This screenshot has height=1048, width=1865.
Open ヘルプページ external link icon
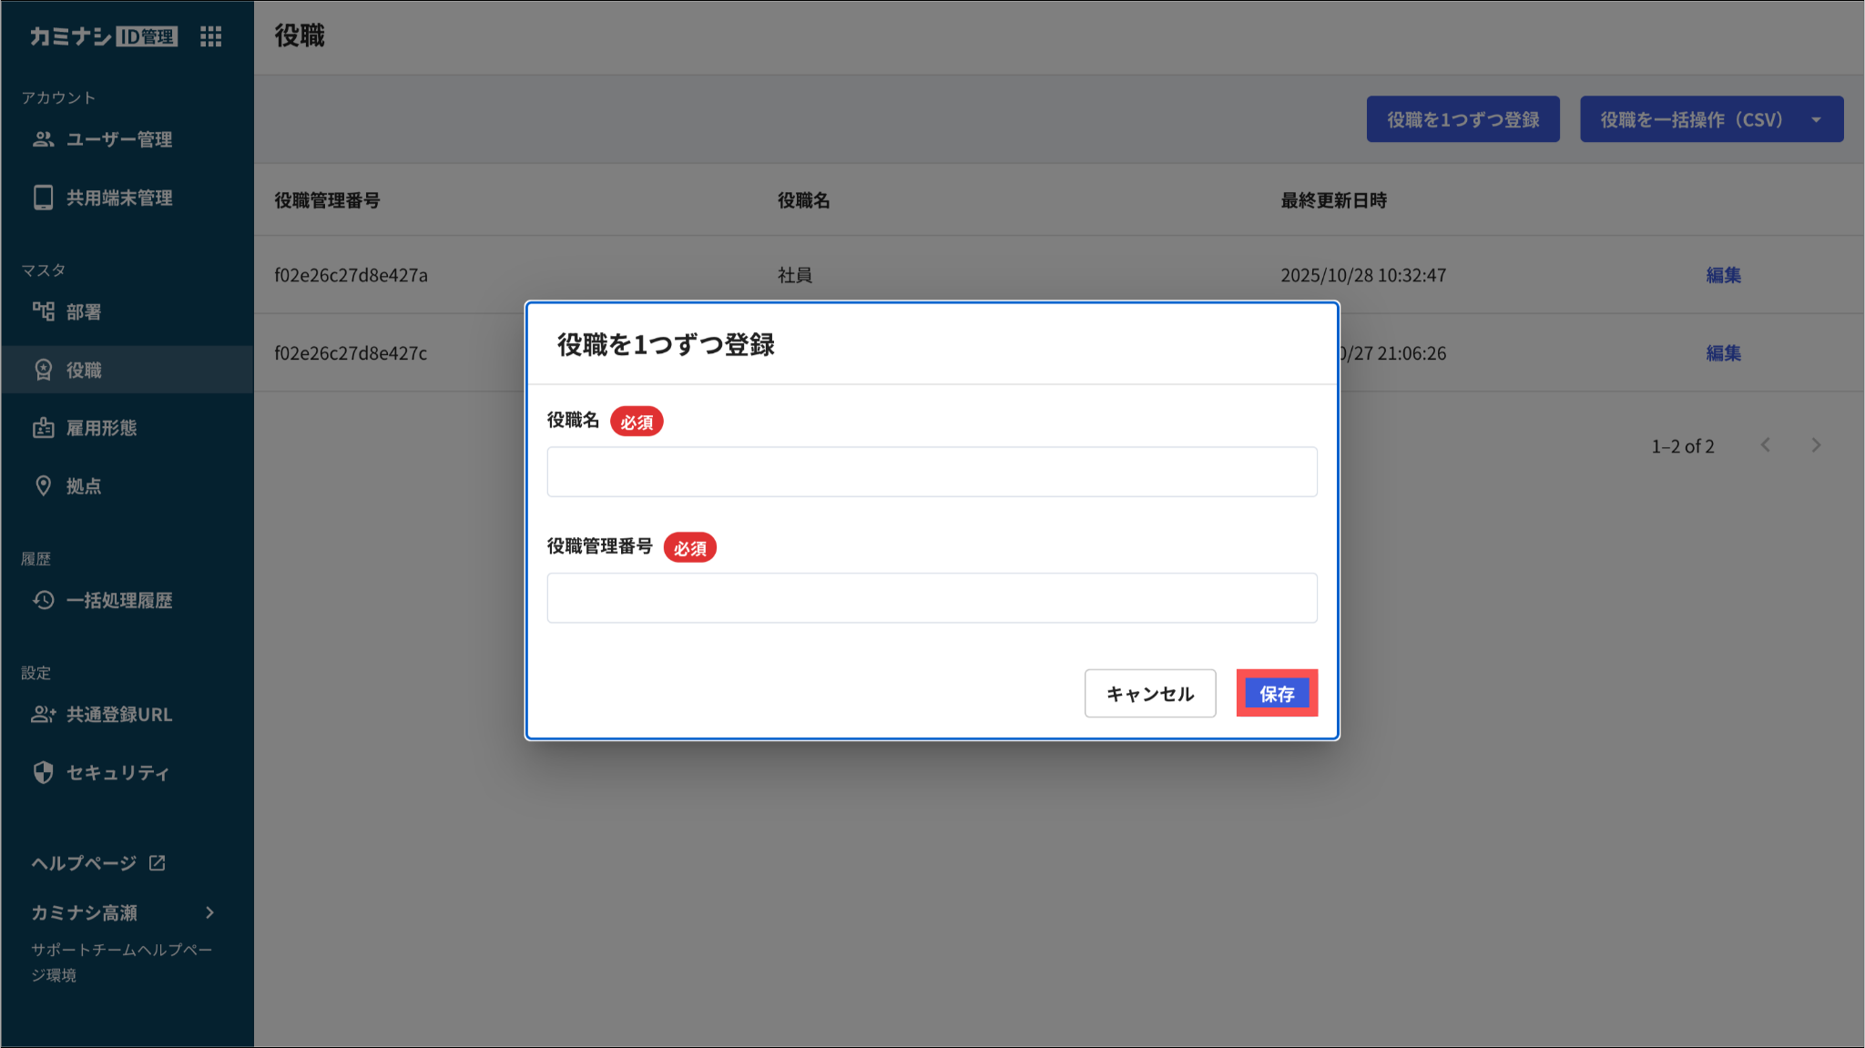[x=158, y=862]
